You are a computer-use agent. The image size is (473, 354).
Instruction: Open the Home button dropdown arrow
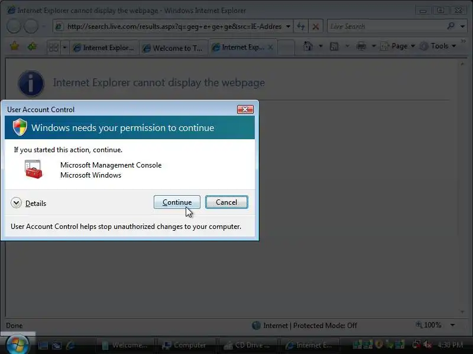pos(320,47)
